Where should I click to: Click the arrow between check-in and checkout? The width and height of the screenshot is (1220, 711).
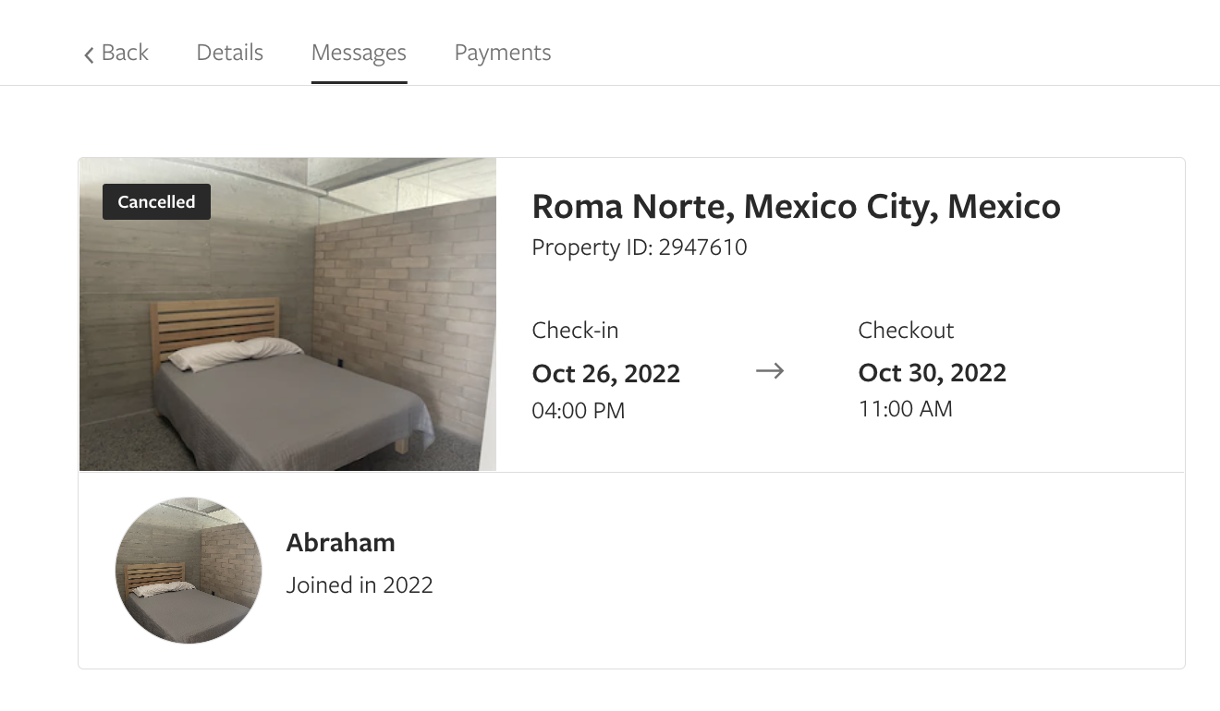(x=769, y=371)
